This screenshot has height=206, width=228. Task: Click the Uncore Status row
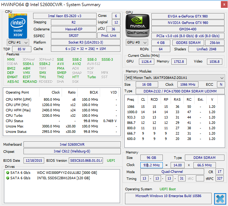[x=62, y=131]
